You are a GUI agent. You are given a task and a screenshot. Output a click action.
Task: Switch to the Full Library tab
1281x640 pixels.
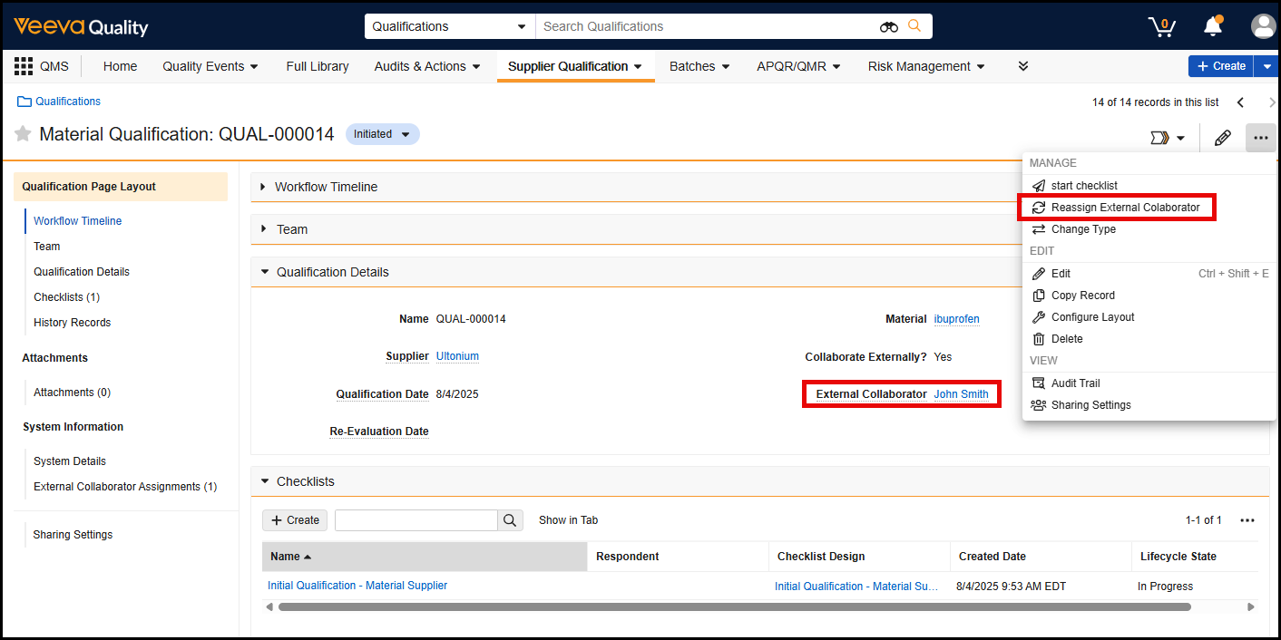pos(318,66)
